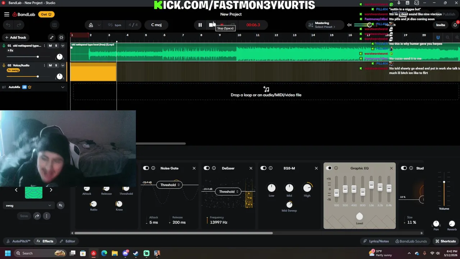Mute track 01 old nettspend beat
The height and width of the screenshot is (259, 460).
(50, 46)
